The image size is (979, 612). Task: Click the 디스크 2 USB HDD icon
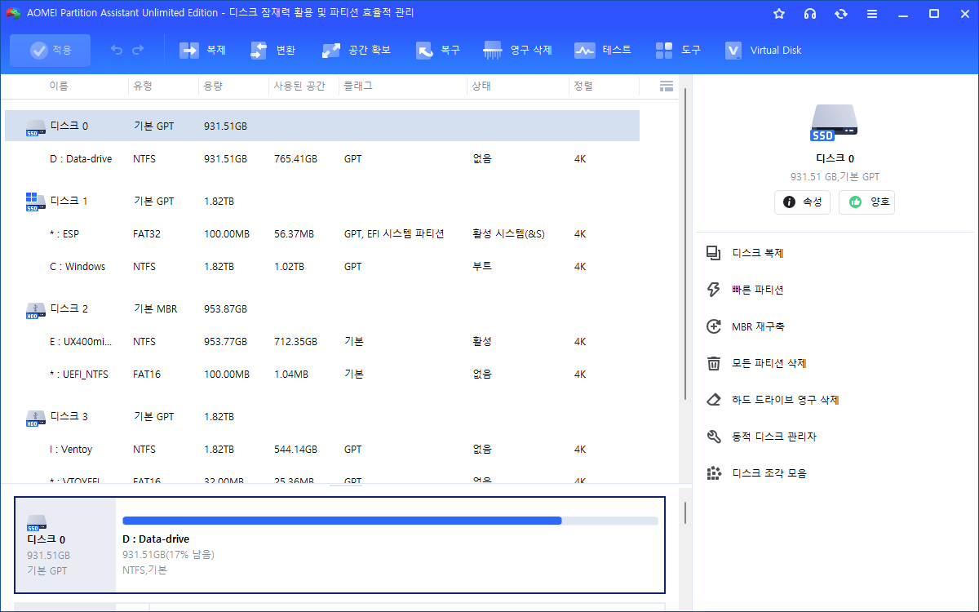(35, 310)
